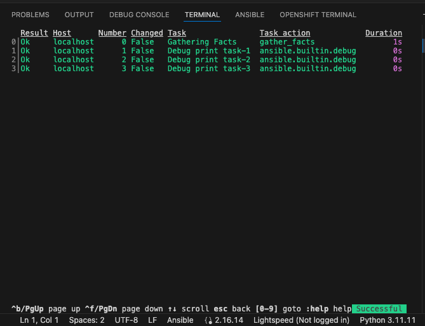425x326 pixels.
Task: Click the terminal scrollbar indicator
Action: coord(423,46)
